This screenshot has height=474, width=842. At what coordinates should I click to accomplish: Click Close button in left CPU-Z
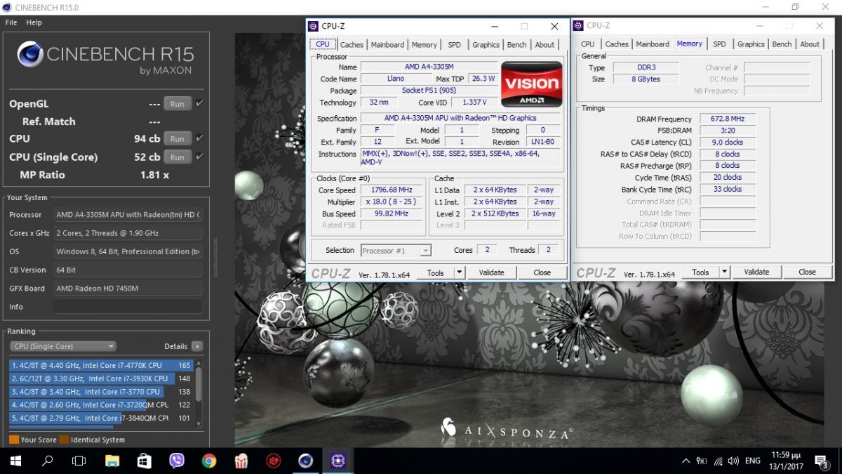pyautogui.click(x=542, y=272)
